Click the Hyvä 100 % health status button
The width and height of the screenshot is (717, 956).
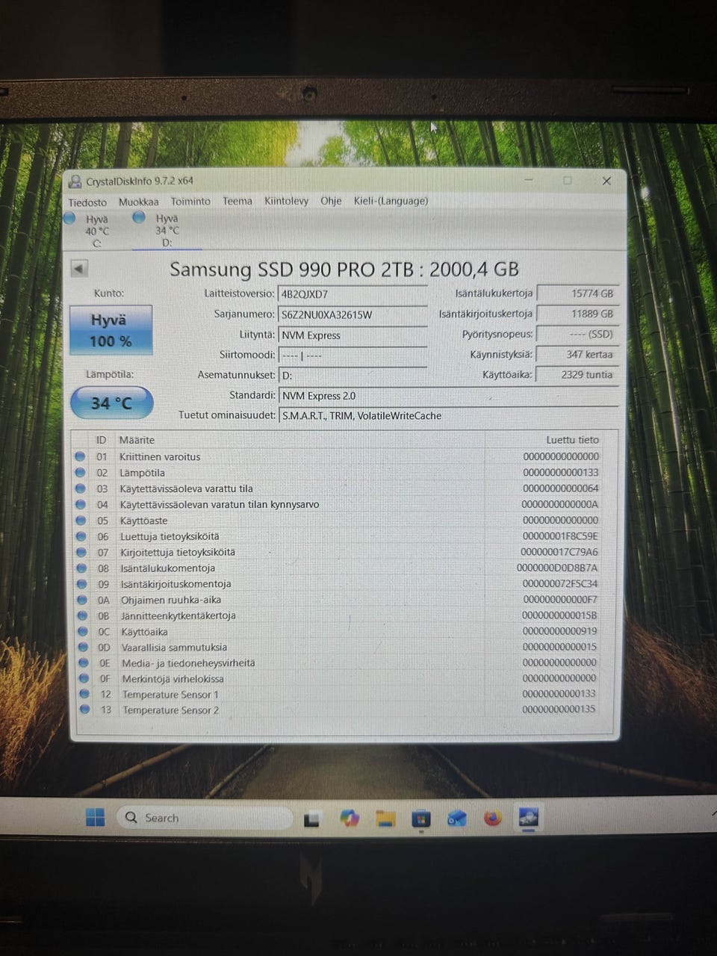(111, 330)
